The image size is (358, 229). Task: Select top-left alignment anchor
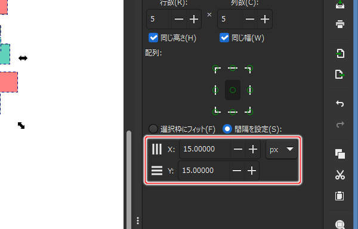click(x=216, y=69)
